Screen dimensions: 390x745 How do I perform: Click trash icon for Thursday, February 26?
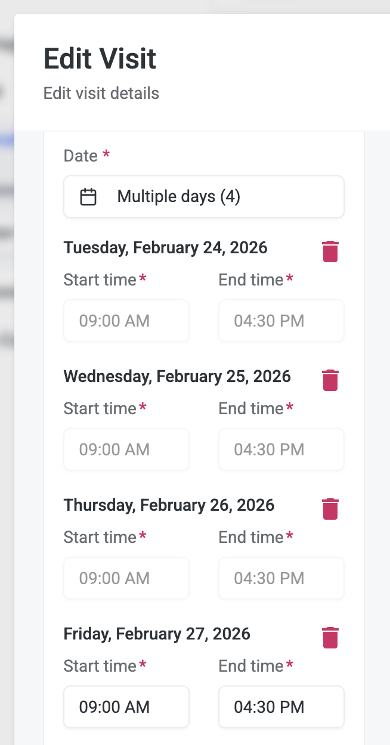click(330, 509)
